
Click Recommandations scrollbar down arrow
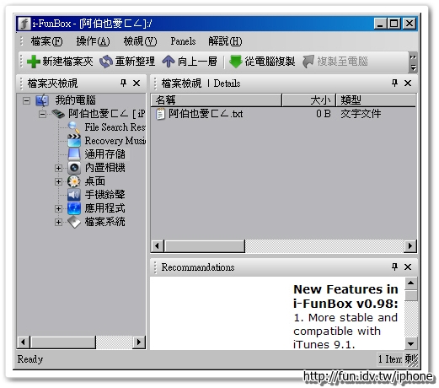[411, 343]
